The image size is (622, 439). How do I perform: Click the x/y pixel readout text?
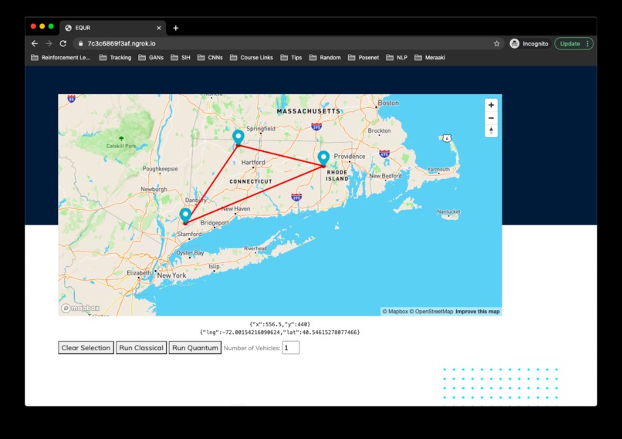(x=279, y=324)
